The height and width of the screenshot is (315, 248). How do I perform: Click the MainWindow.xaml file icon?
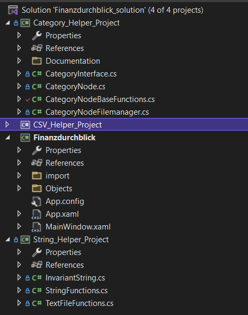pyautogui.click(x=36, y=227)
